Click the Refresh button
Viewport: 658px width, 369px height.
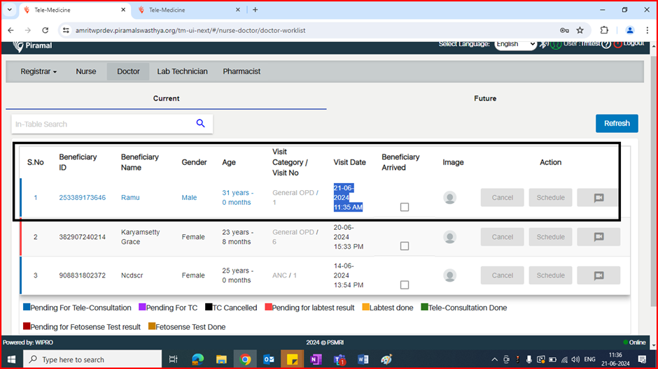point(617,123)
